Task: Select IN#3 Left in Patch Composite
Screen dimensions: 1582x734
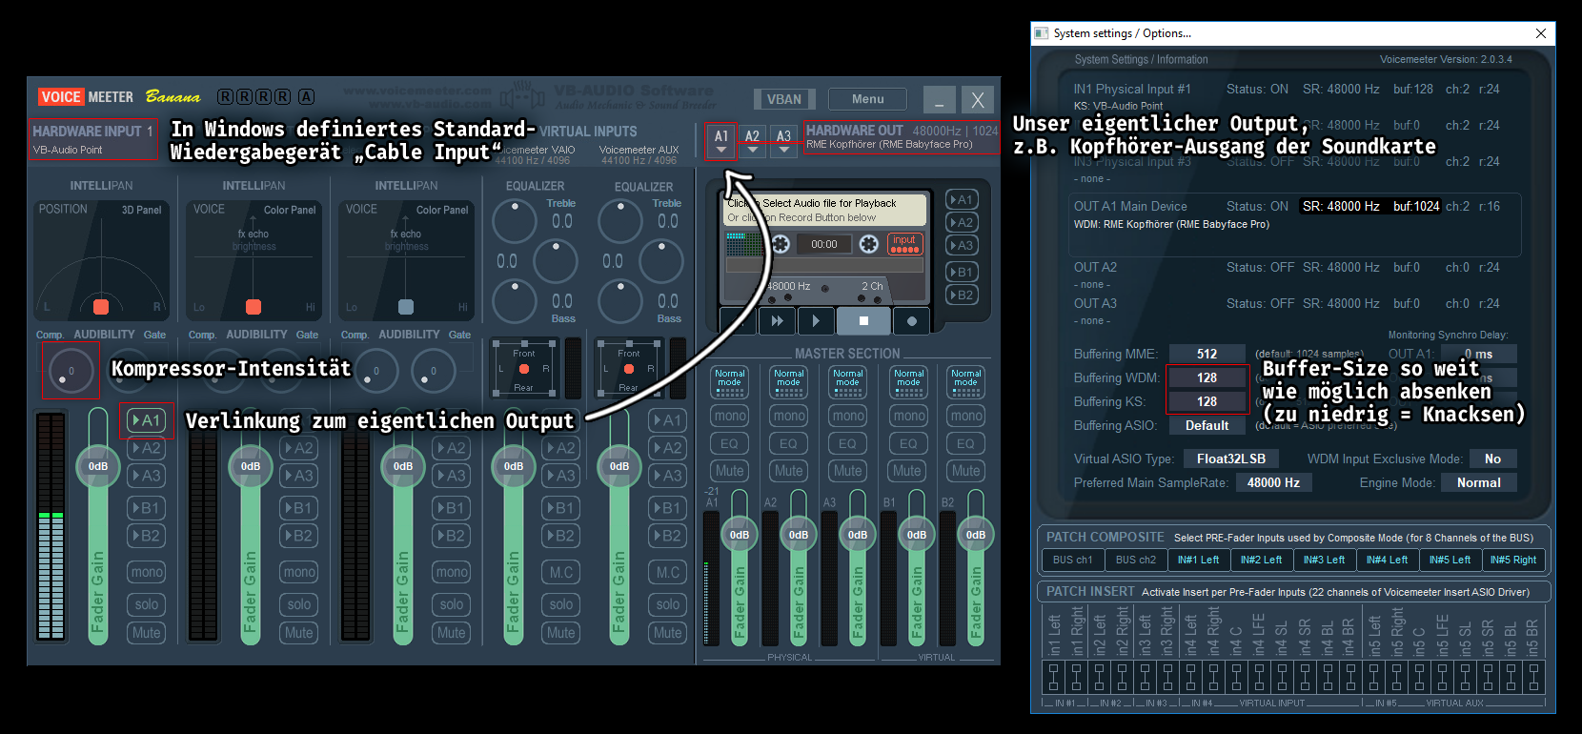Action: point(1325,560)
